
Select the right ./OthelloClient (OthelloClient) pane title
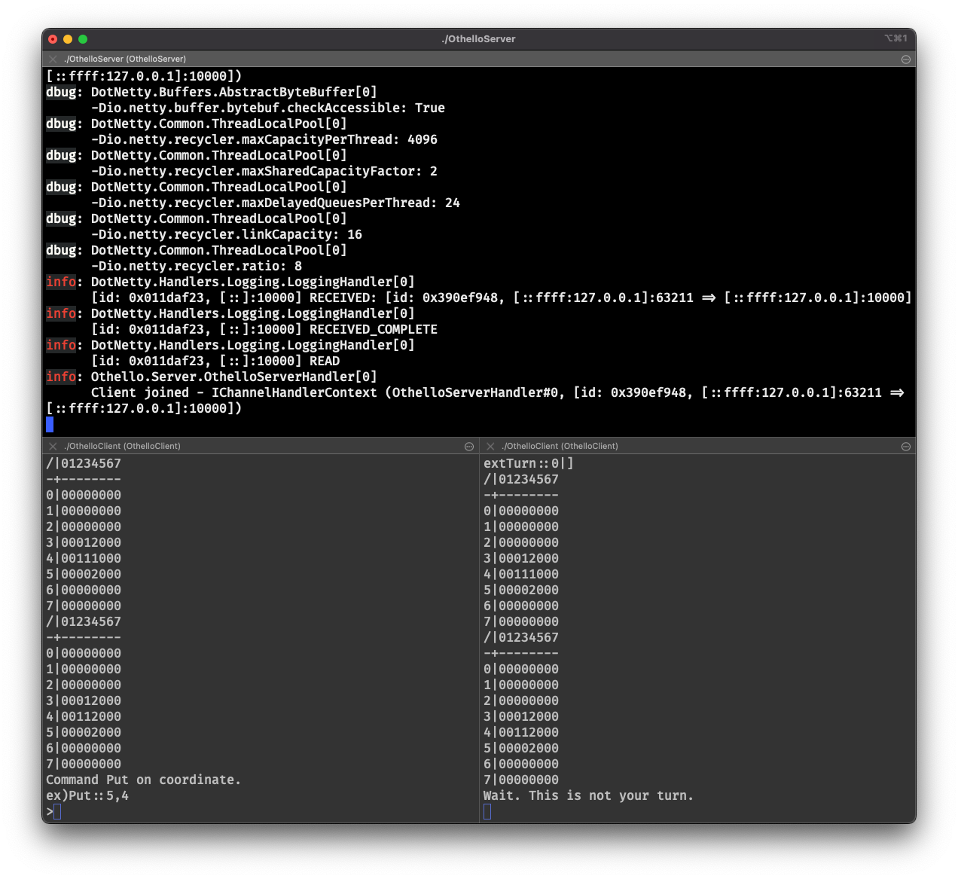click(560, 446)
